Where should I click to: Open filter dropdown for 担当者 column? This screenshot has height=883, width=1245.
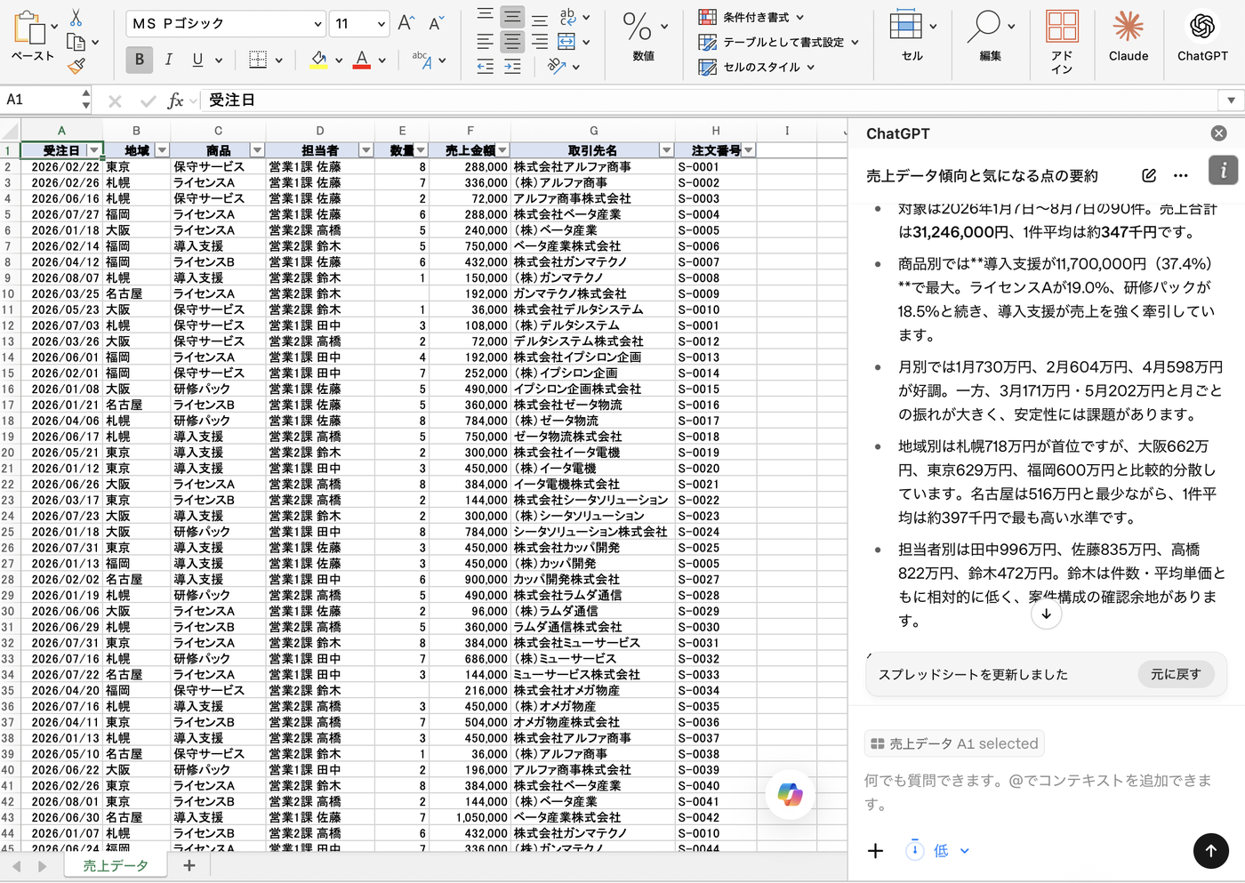[x=365, y=150]
